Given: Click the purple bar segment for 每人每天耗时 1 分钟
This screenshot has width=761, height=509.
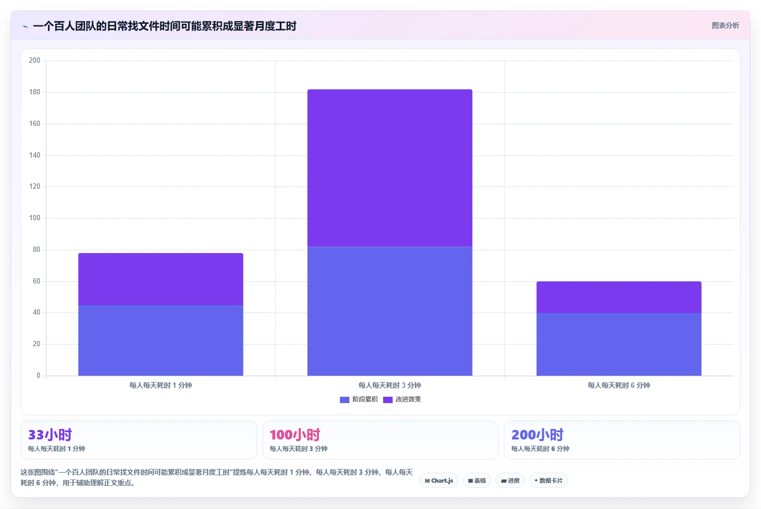Looking at the screenshot, I should click(161, 279).
